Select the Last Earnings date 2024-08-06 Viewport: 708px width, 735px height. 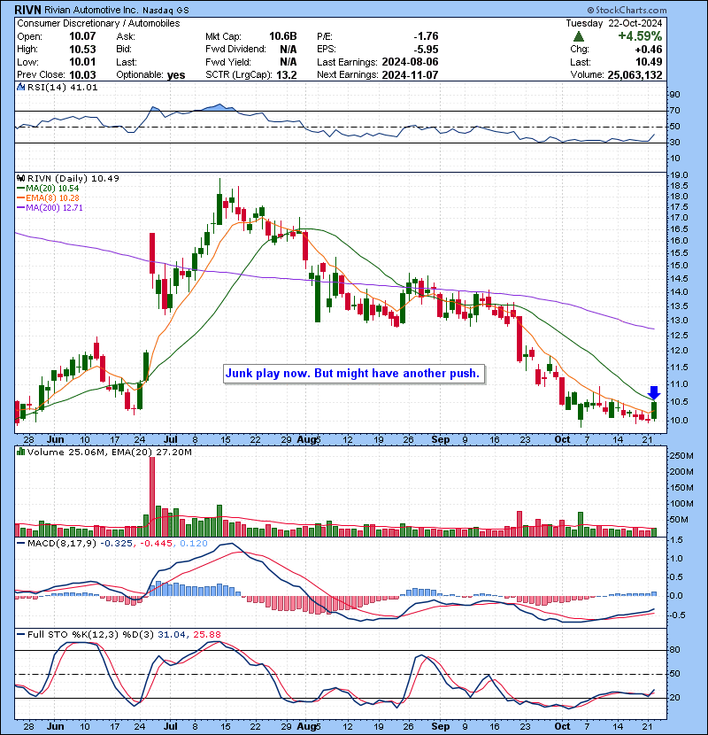pyautogui.click(x=410, y=62)
